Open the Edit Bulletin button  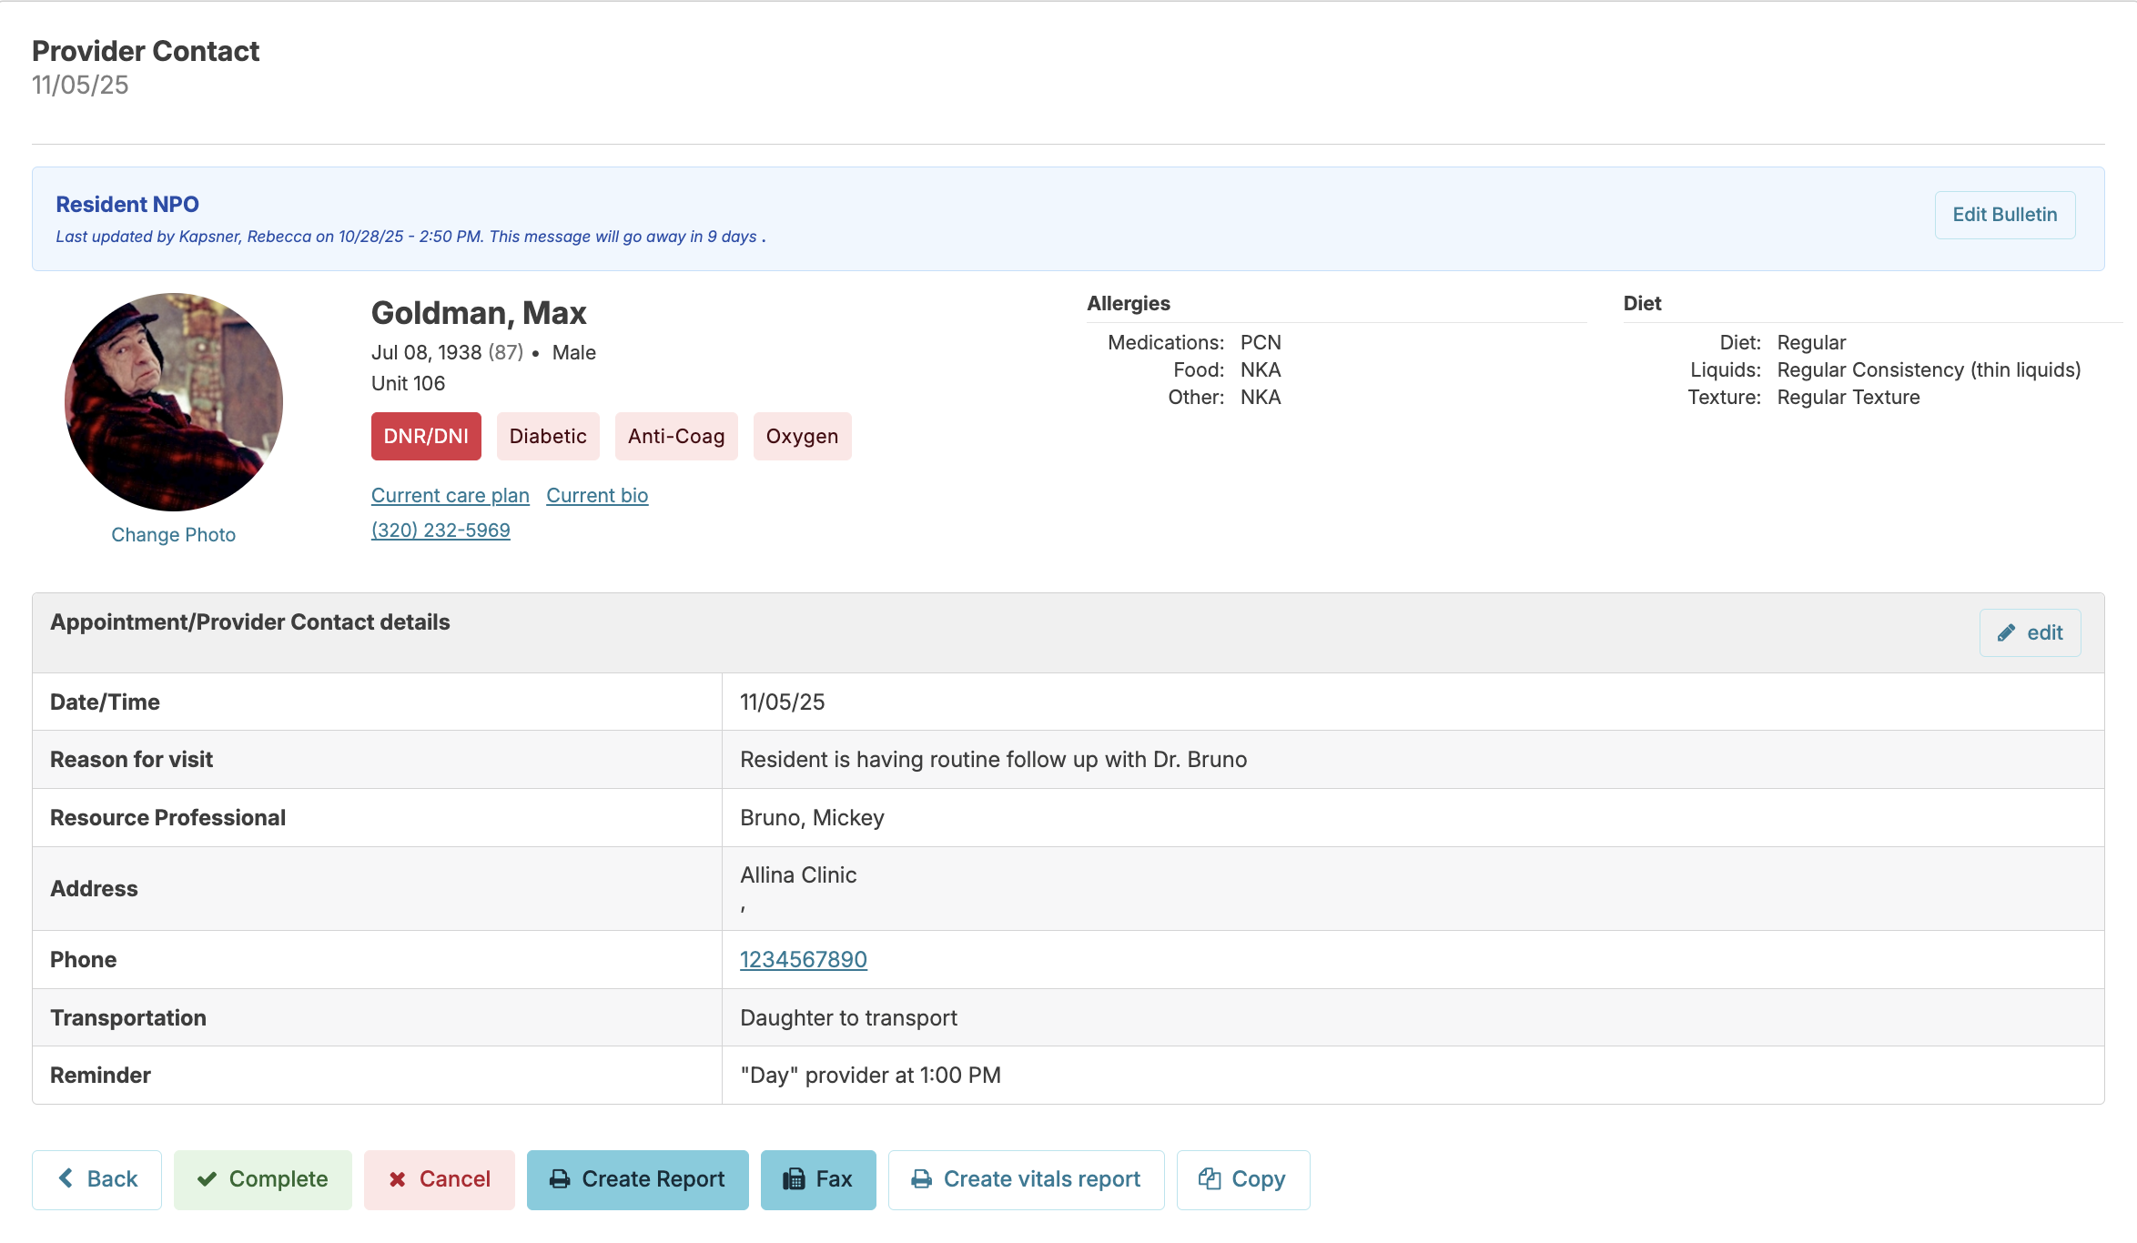tap(2004, 215)
